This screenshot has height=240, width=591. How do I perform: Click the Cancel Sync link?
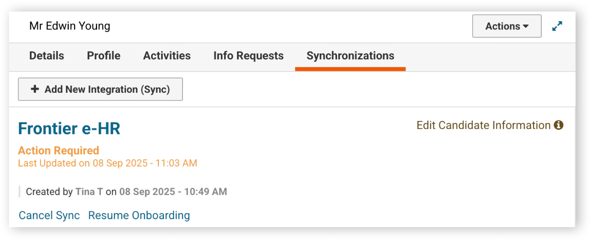click(x=49, y=215)
